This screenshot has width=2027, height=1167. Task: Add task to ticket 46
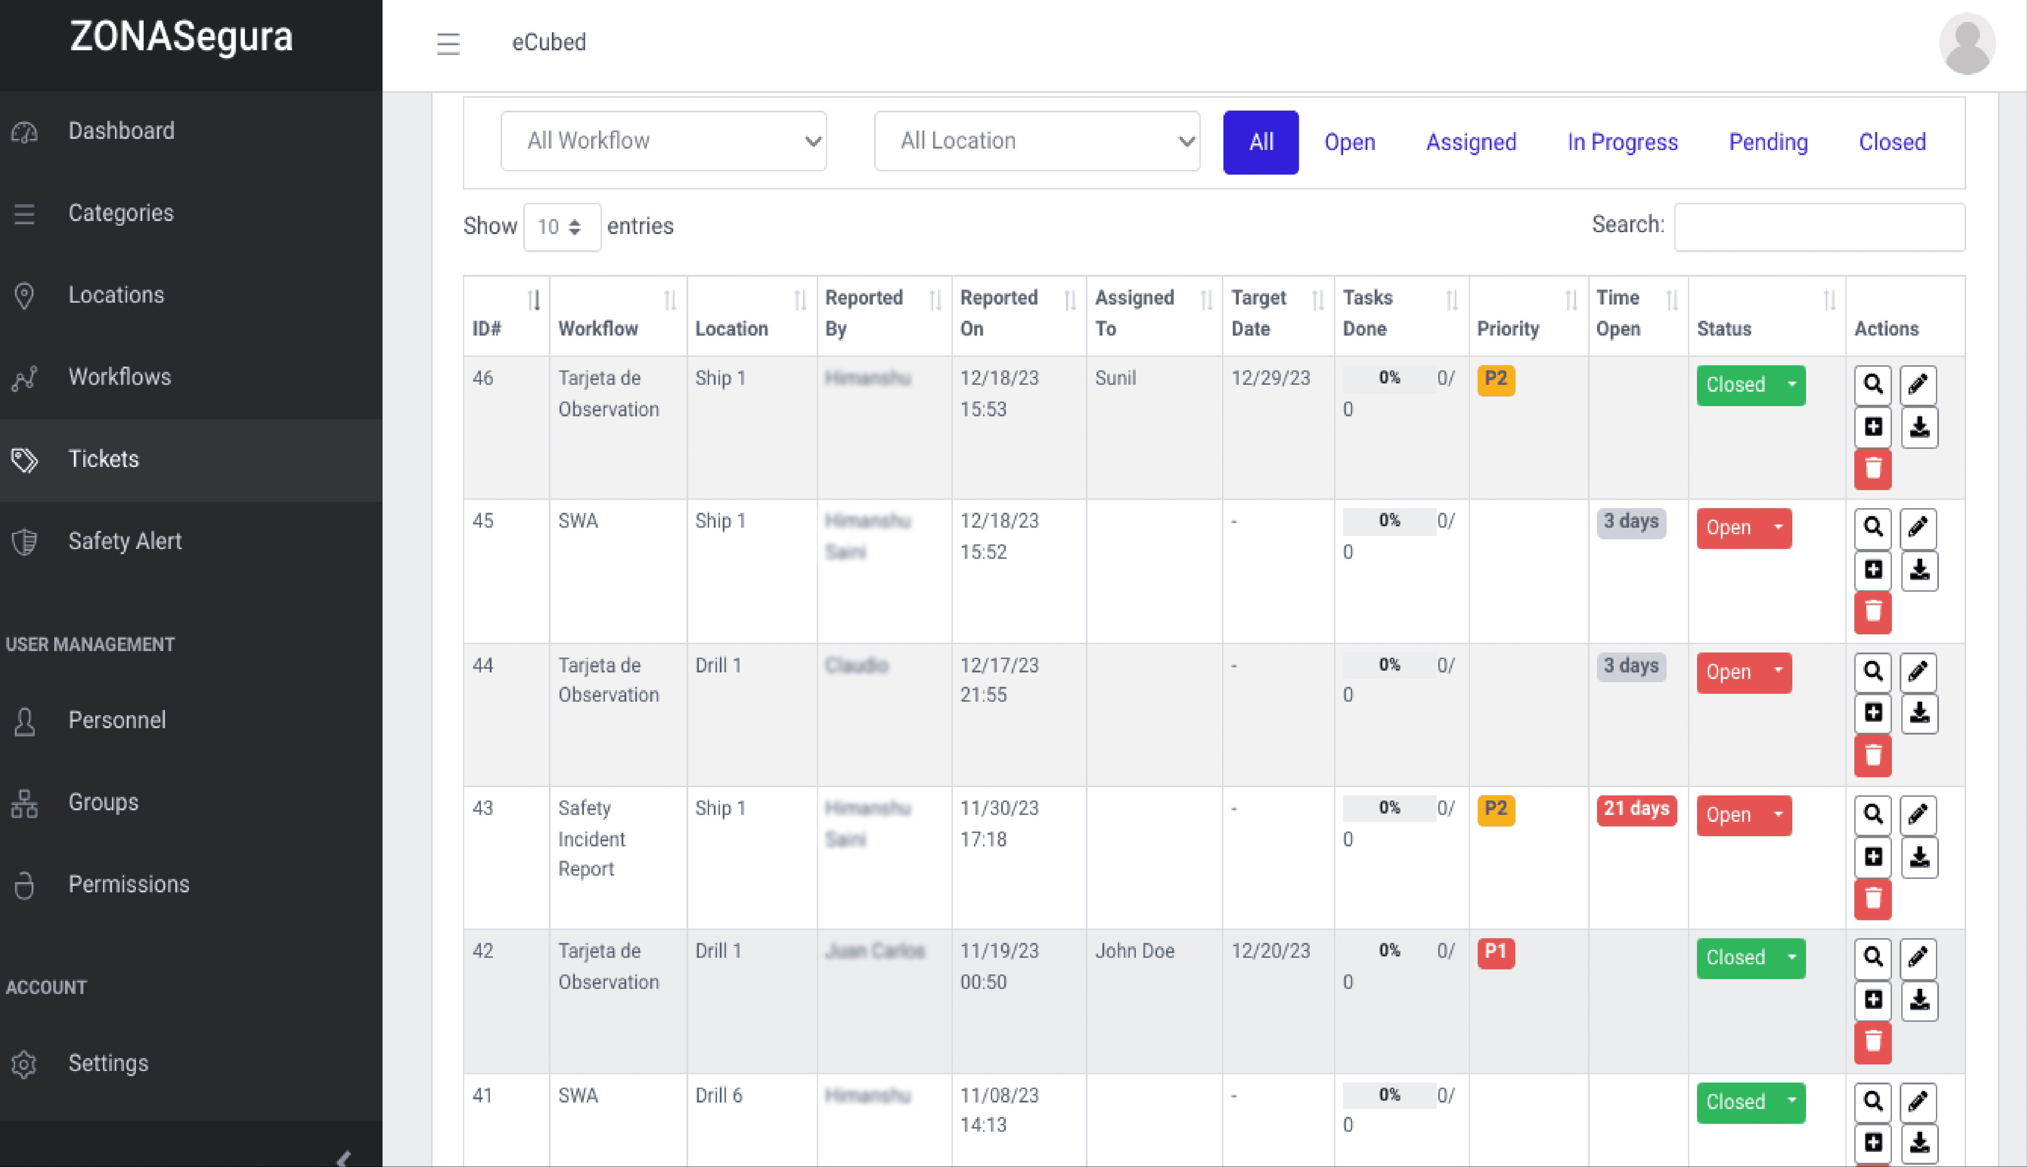pos(1872,427)
